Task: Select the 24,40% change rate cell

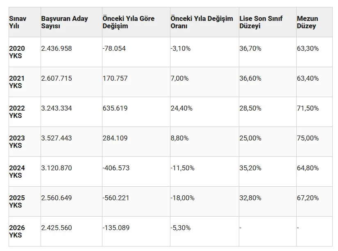Action: [x=180, y=108]
